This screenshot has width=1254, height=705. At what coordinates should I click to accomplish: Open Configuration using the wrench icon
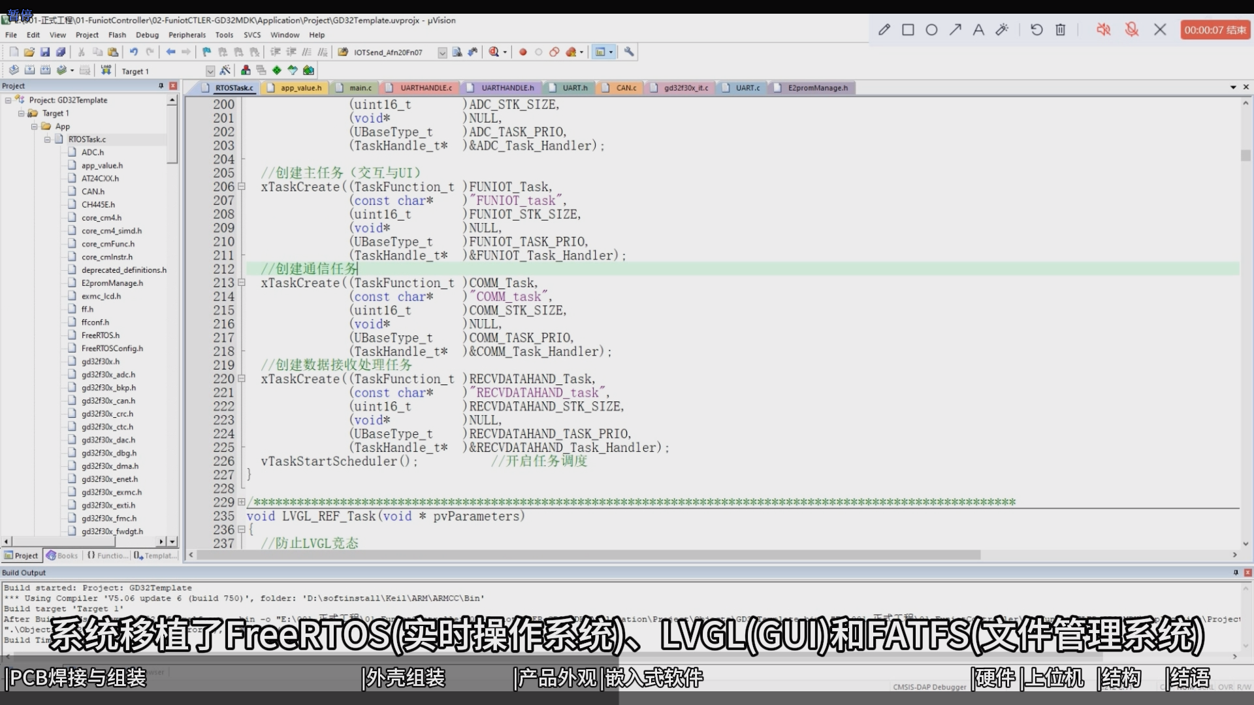coord(629,52)
